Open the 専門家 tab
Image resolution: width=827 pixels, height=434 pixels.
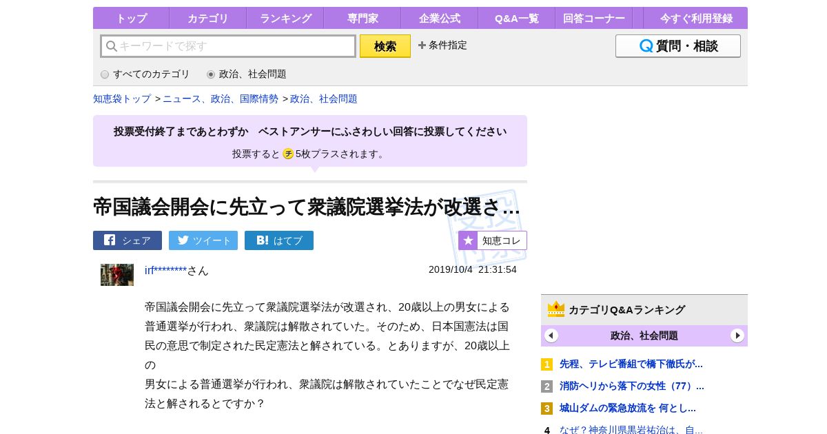point(362,18)
